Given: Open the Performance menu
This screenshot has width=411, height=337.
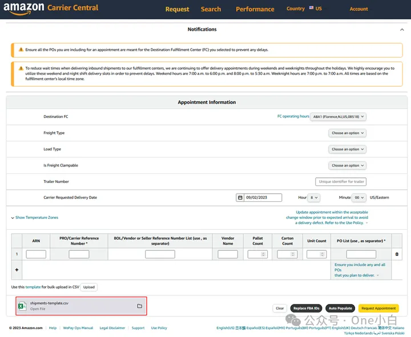Looking at the screenshot, I should click(255, 10).
